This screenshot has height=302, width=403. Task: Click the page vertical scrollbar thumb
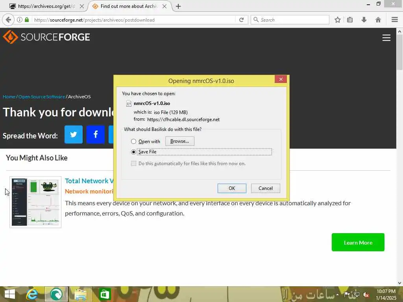399,52
